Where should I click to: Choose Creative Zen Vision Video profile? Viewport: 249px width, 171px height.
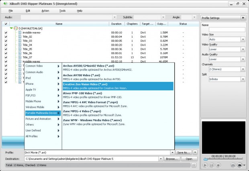(x=118, y=86)
